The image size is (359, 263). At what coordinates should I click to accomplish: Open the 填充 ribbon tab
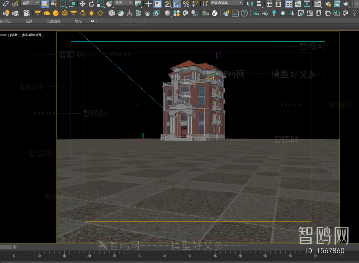[79, 21]
